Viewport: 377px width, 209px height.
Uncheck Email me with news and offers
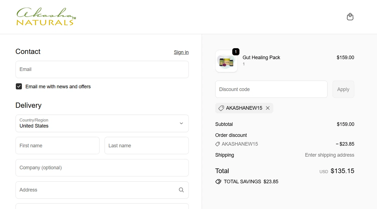(19, 86)
